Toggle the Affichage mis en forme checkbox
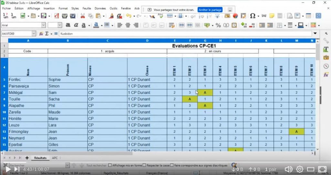The height and width of the screenshot is (175, 331). click(110, 165)
